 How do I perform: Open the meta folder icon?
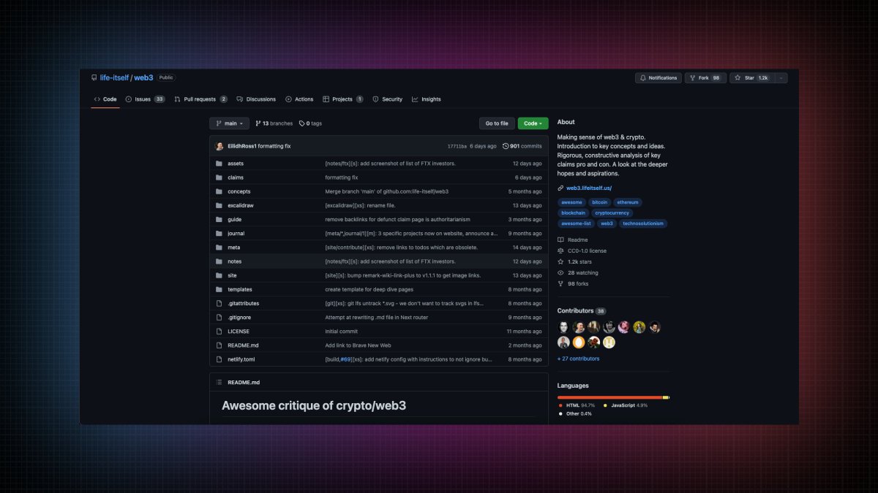pos(219,248)
